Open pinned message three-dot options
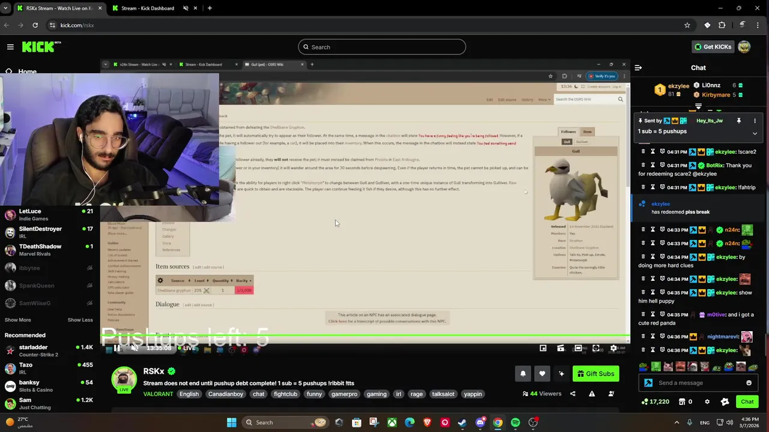The height and width of the screenshot is (432, 769). click(755, 121)
